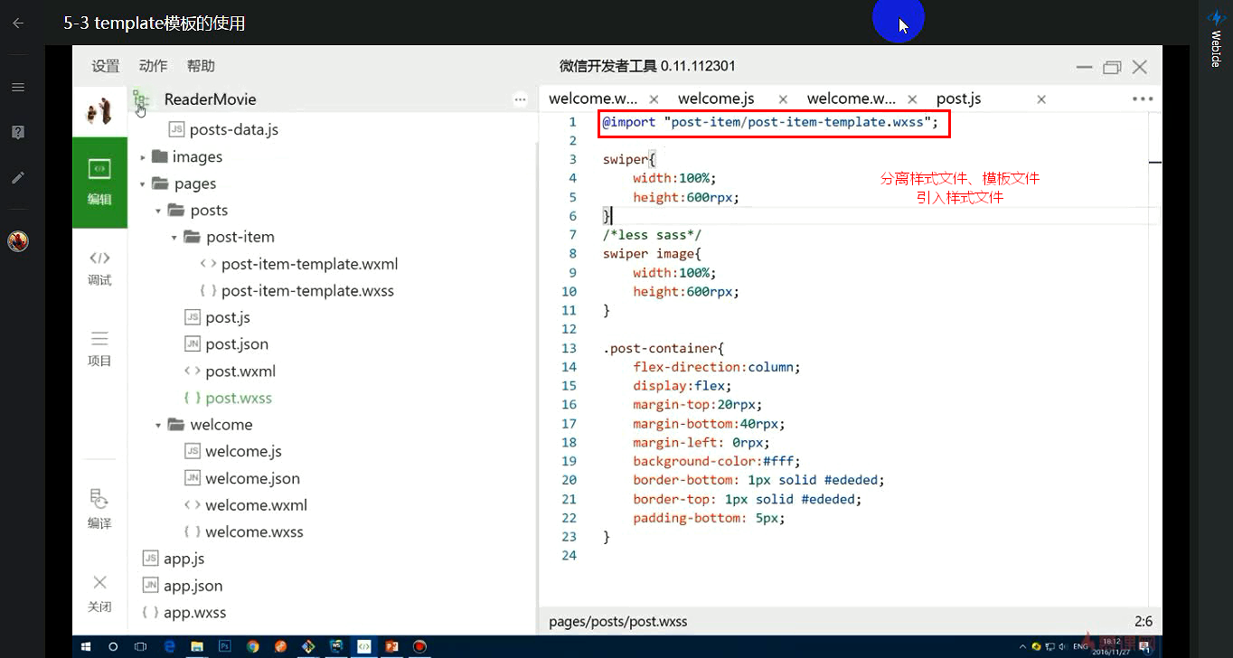Viewport: 1233px width, 658px height.
Task: Open the hamburger chapter list icon
Action: click(x=17, y=87)
